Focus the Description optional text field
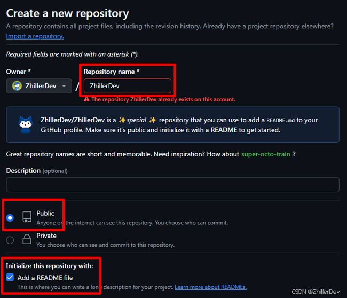This screenshot has height=298, width=347. pyautogui.click(x=172, y=185)
